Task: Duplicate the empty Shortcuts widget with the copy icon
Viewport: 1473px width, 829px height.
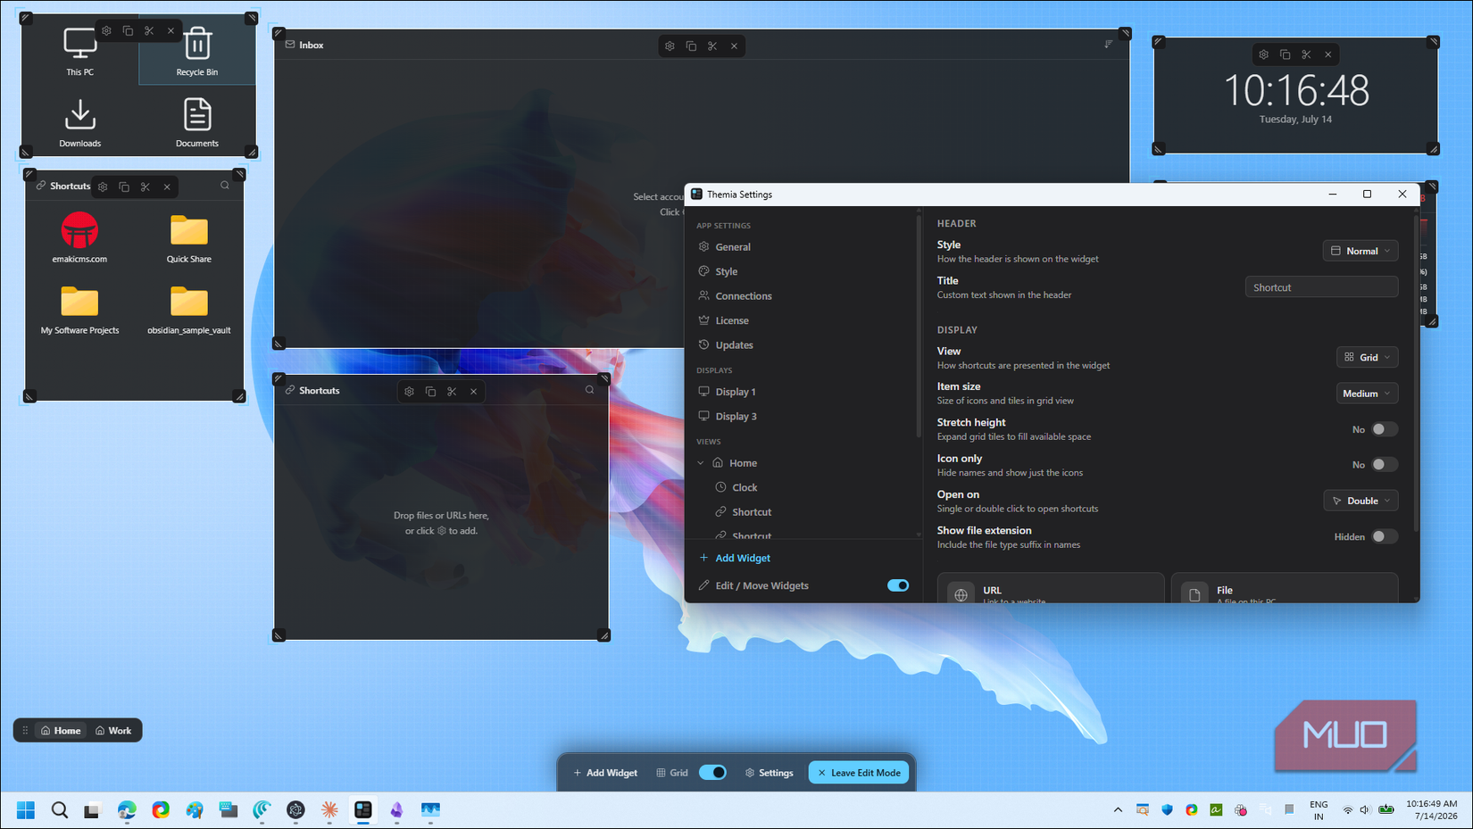Action: point(430,391)
